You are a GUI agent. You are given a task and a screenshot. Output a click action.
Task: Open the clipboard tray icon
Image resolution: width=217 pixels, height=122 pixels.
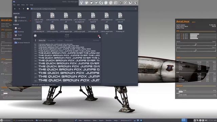click(195, 120)
